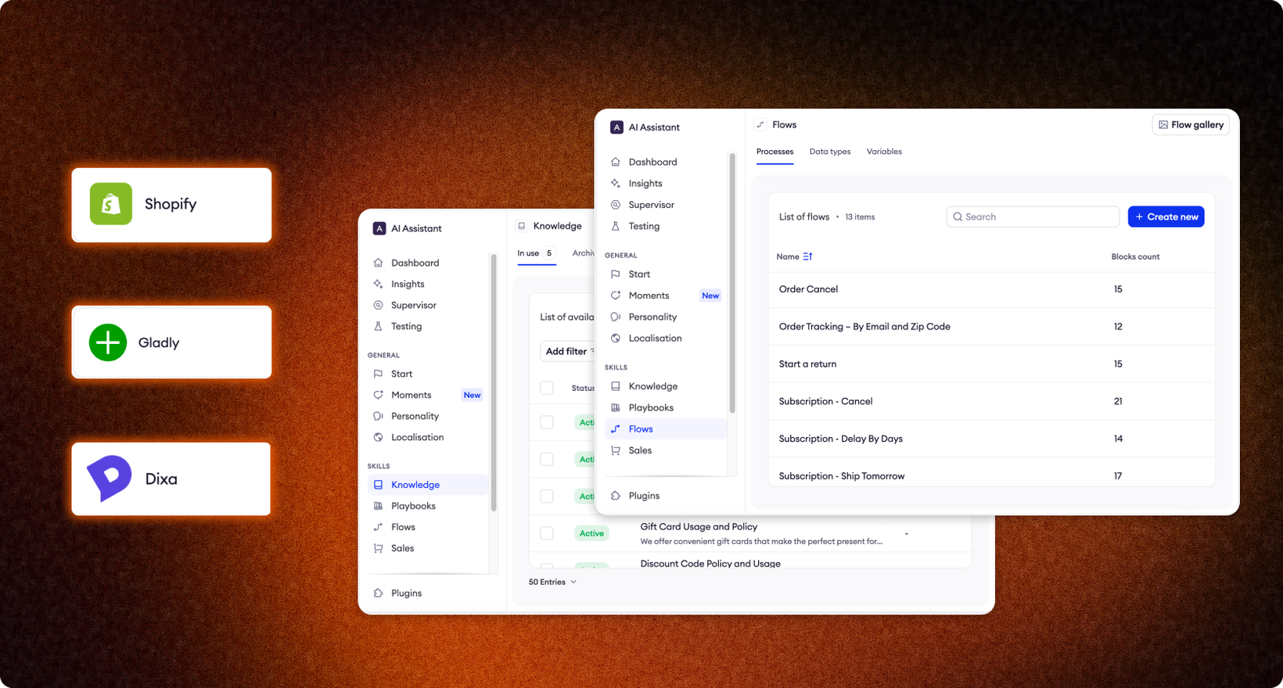Click the Testing flask icon in the Knowledge window sidebar
Screen dimensions: 1283x688
[x=379, y=326]
